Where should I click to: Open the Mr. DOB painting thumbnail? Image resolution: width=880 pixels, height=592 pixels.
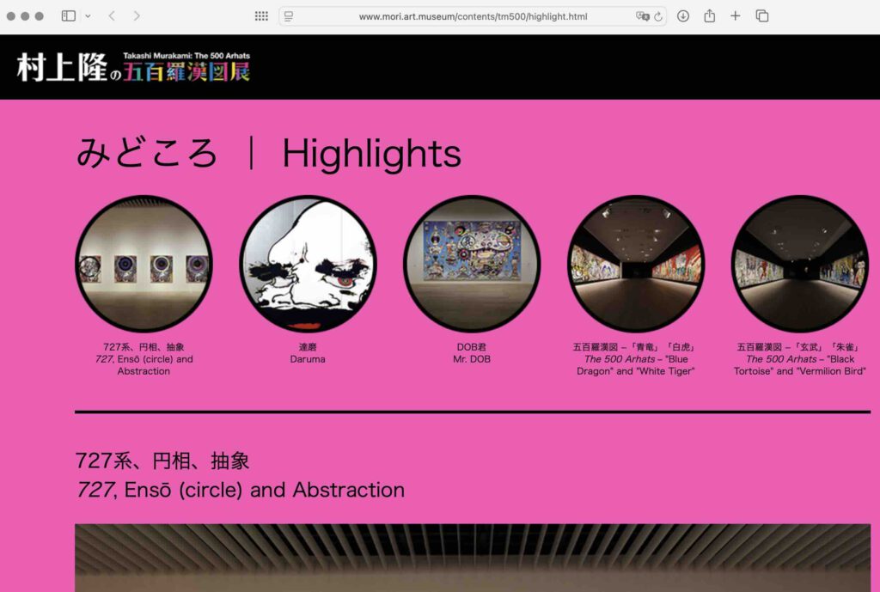[472, 264]
